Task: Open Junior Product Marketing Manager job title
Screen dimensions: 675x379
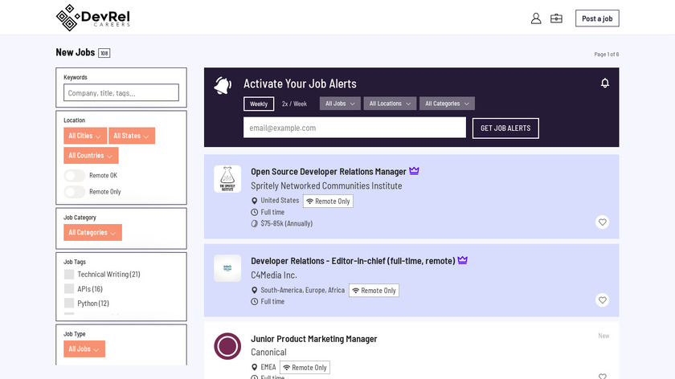Action: (x=314, y=339)
